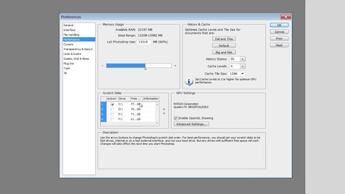Open Guides, Grid & Slices preferences

pos(76,59)
